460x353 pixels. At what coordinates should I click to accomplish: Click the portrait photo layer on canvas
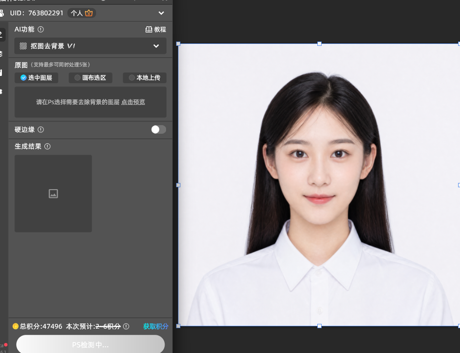click(319, 185)
